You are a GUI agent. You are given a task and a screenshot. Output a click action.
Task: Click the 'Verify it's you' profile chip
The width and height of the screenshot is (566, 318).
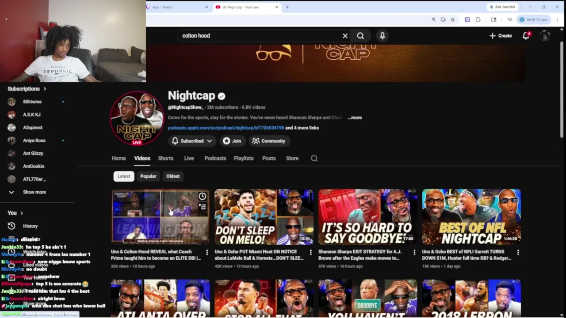pos(533,19)
